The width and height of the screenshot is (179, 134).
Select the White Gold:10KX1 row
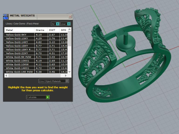coord(36,61)
